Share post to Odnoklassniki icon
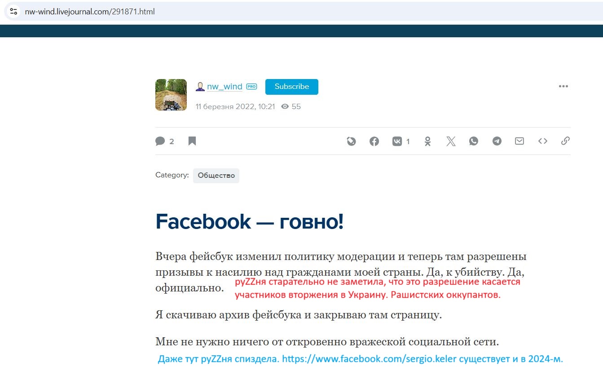603x379 pixels. tap(428, 141)
